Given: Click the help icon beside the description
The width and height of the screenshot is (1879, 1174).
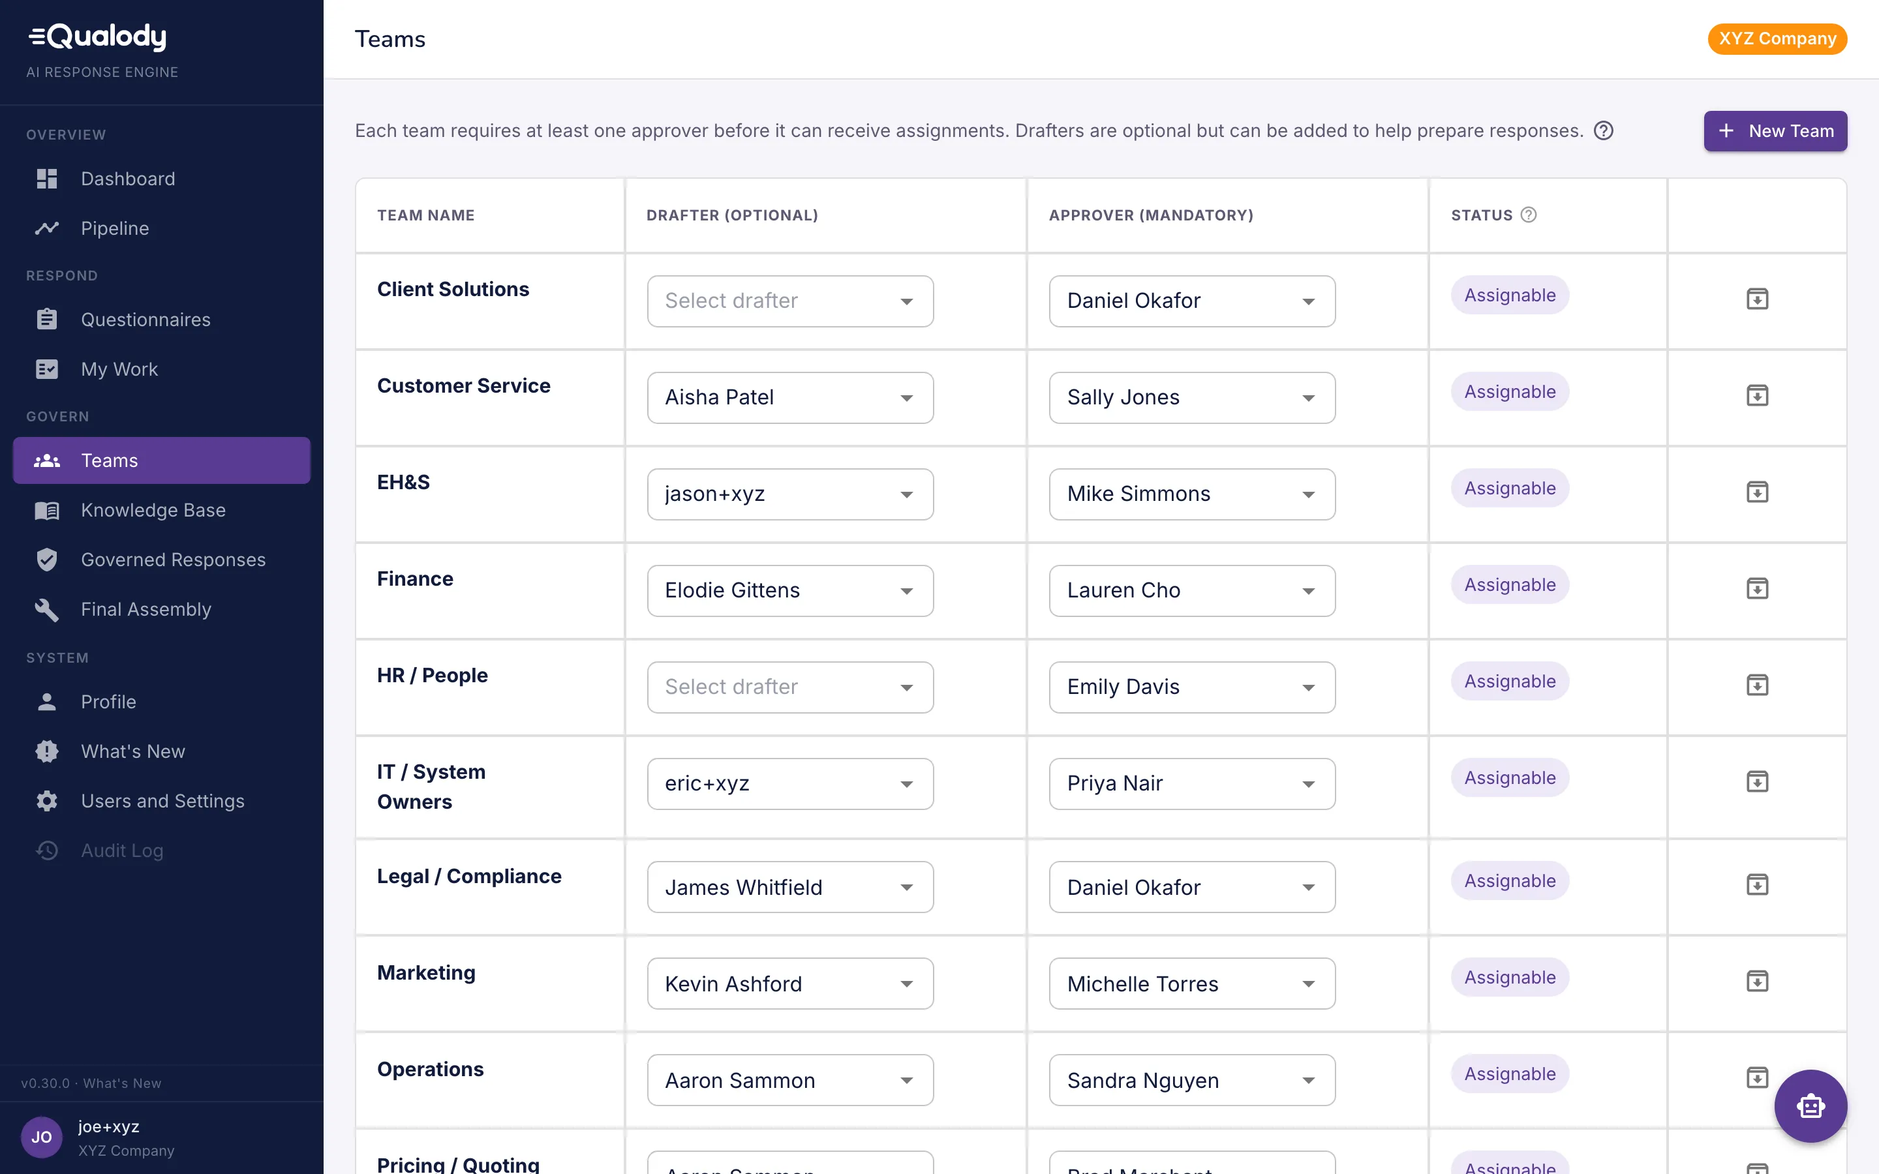Looking at the screenshot, I should pyautogui.click(x=1604, y=130).
